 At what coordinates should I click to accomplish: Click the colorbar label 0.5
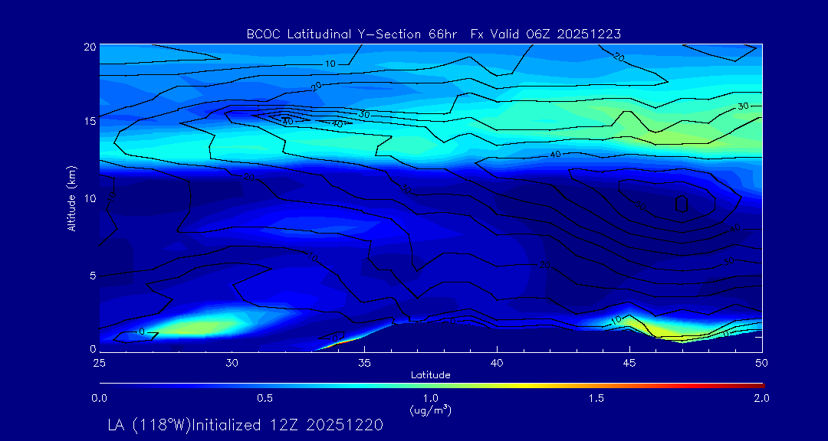pos(264,398)
